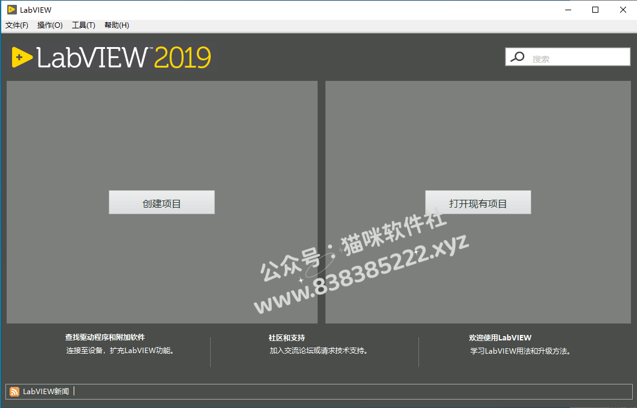Click the text 连接至设备，扩充LabVIEW功能。
The width and height of the screenshot is (637, 408).
click(121, 350)
